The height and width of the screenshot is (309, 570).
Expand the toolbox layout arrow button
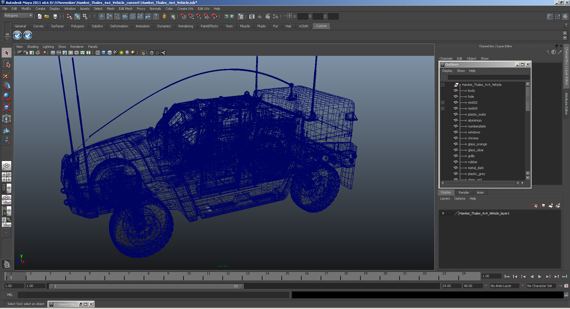[x=6, y=233]
